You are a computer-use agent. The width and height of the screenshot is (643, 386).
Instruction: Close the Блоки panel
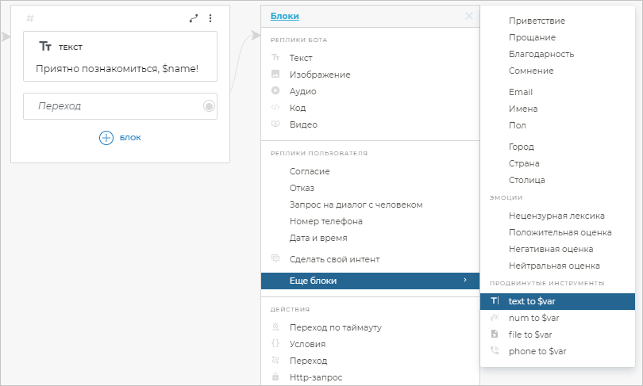pos(469,16)
